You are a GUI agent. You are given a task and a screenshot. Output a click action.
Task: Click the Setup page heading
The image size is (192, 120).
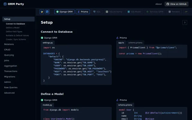[x=47, y=22]
